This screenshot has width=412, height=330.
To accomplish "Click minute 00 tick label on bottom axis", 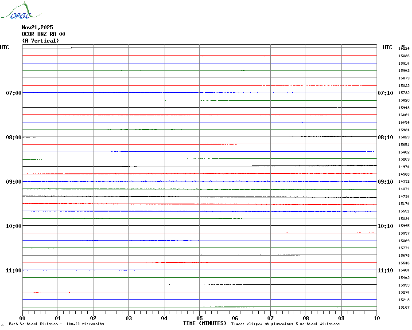I will point(23,318).
